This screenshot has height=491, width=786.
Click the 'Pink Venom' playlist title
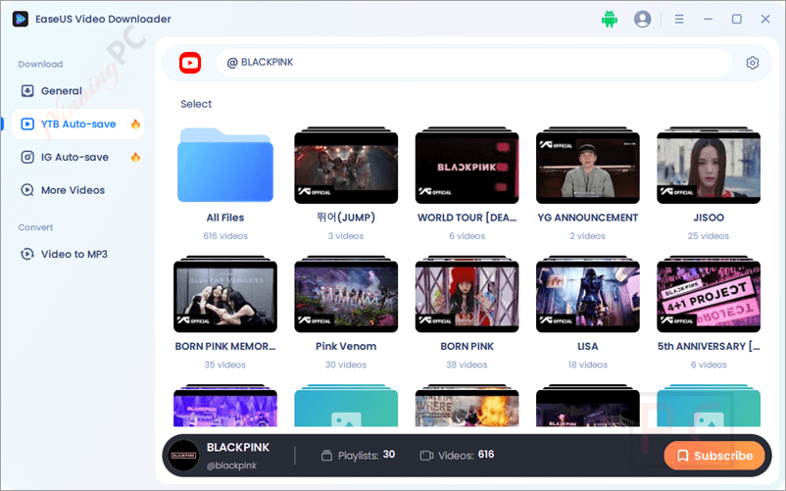pos(346,346)
